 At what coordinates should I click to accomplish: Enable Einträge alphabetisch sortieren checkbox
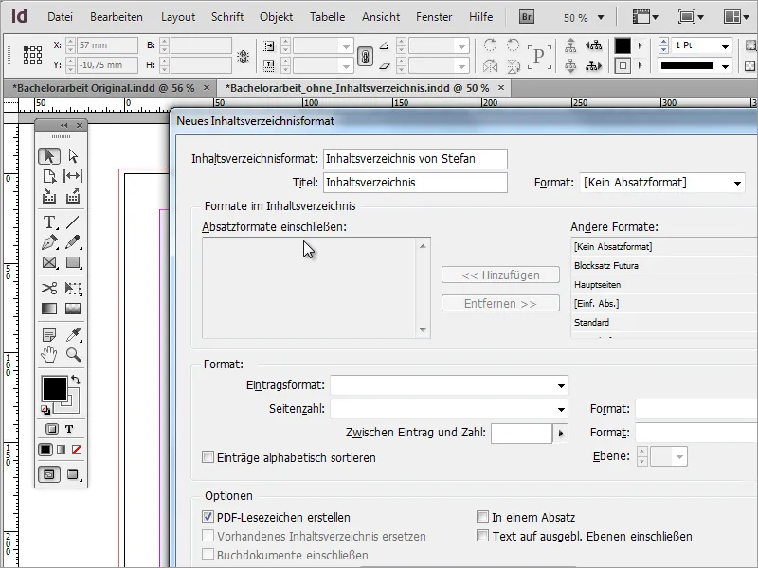coord(208,457)
